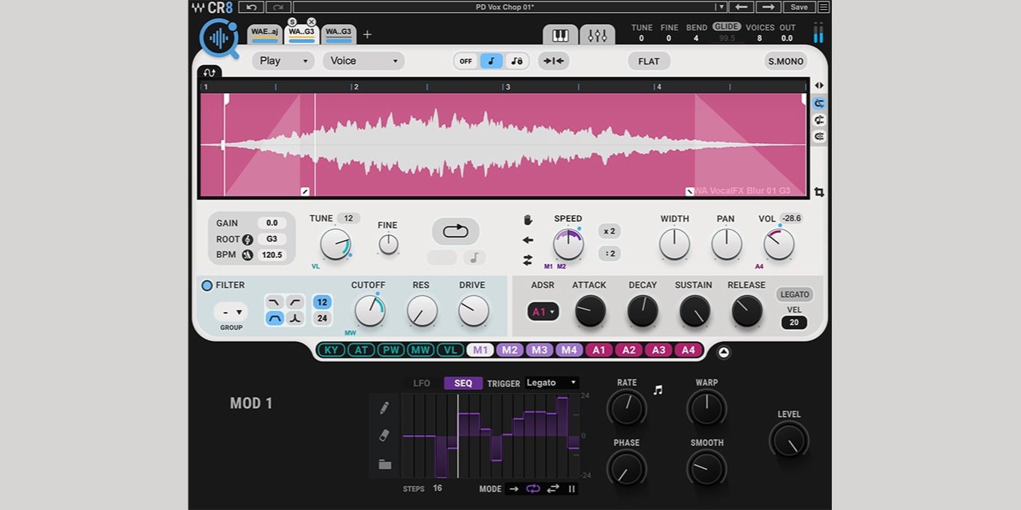The width and height of the screenshot is (1021, 510).
Task: Open the mixer sliders view icon
Action: pyautogui.click(x=598, y=35)
